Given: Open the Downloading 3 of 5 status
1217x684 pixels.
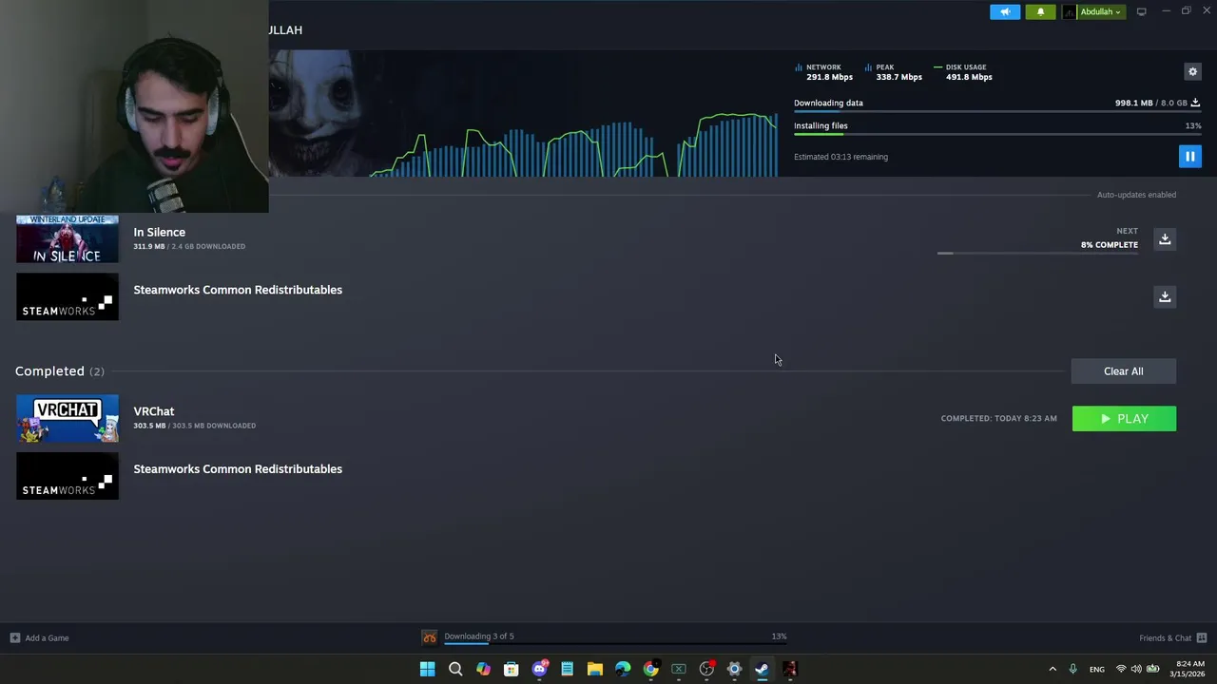Looking at the screenshot, I should click(x=478, y=636).
